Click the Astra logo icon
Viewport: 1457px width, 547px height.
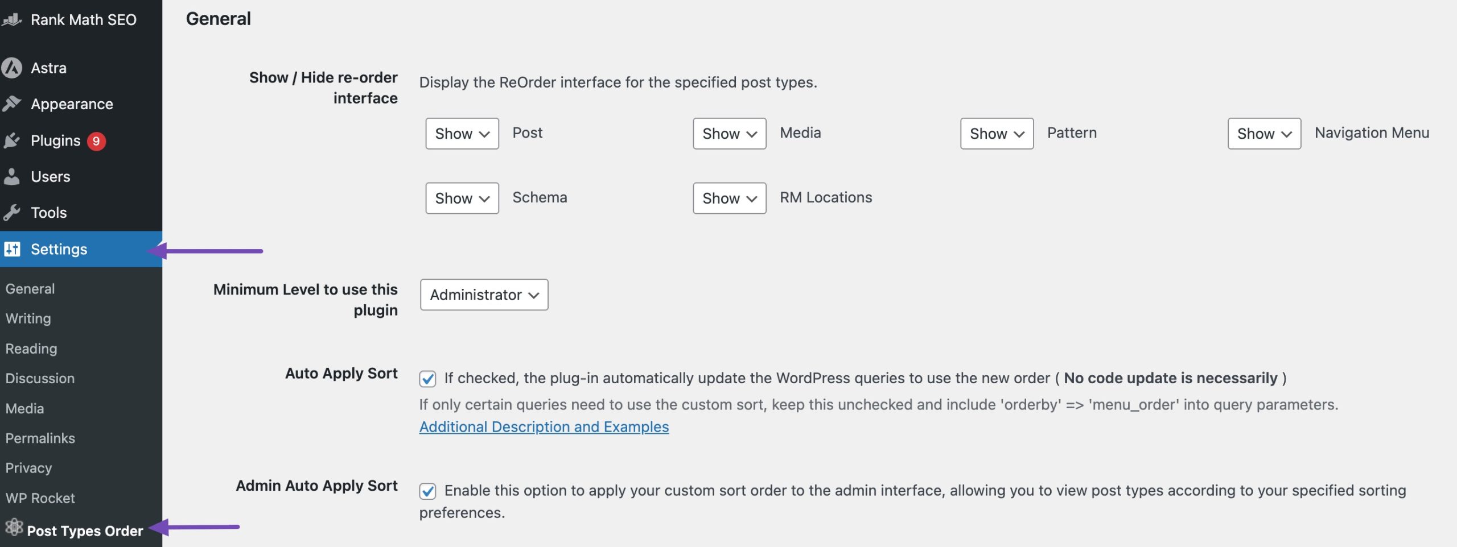pos(12,68)
